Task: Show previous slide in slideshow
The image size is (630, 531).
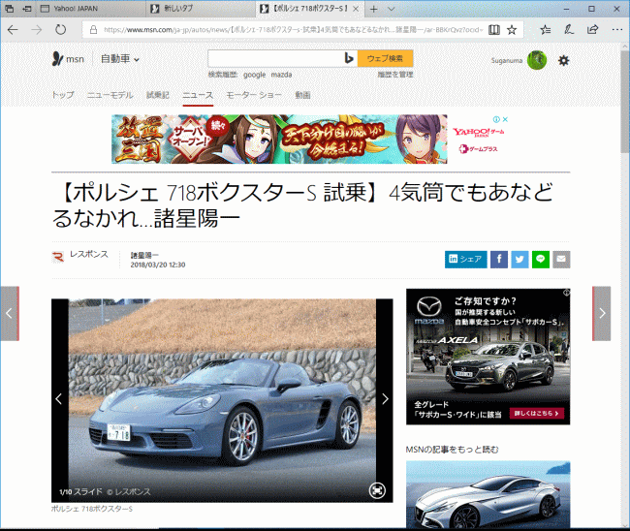Action: (x=59, y=399)
